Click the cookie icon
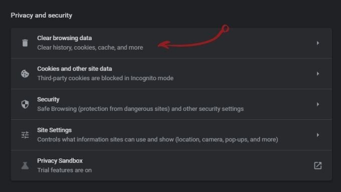341x192 pixels. 25,74
